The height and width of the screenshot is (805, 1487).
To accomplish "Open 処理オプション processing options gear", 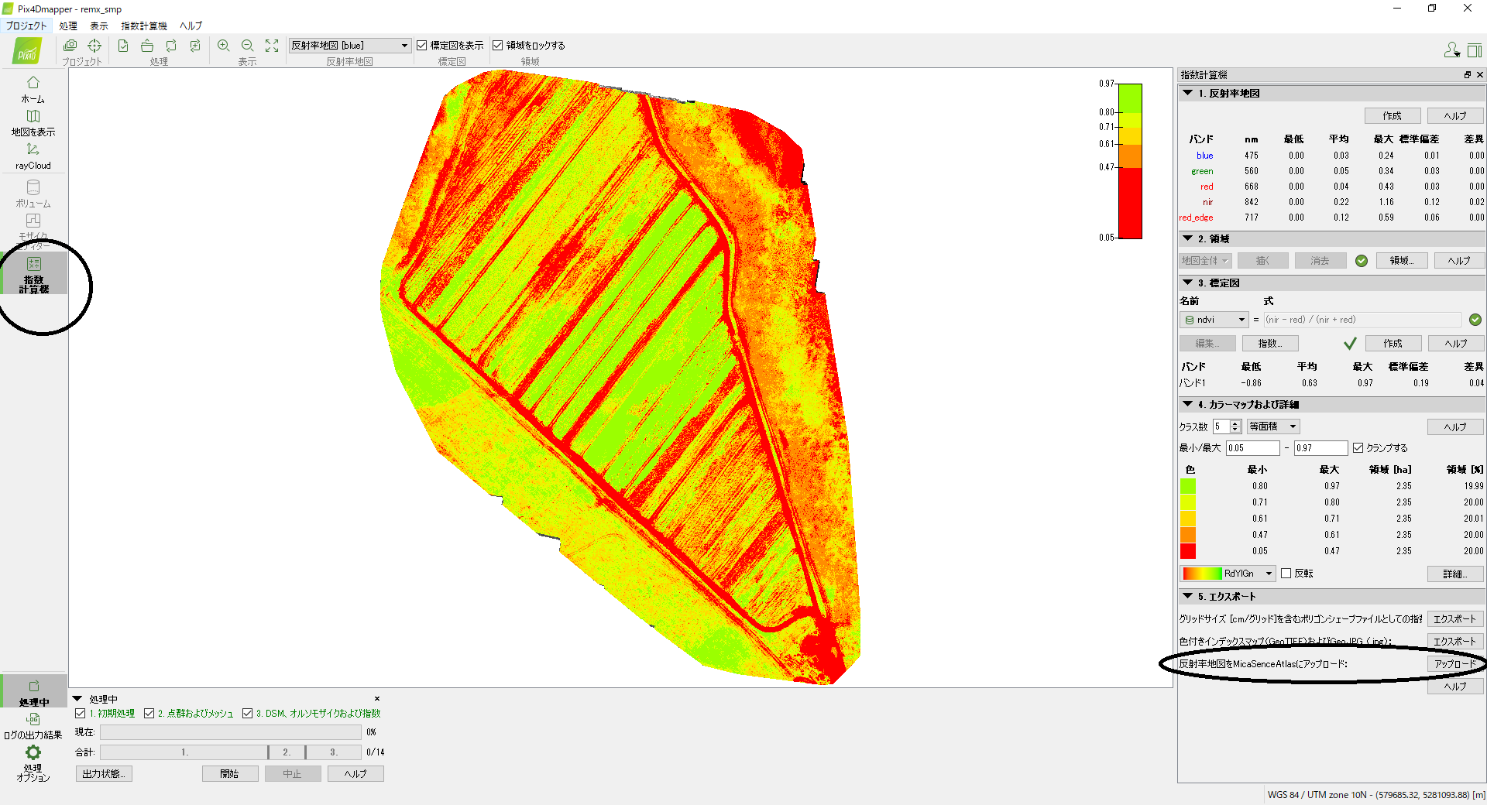I will 33,763.
